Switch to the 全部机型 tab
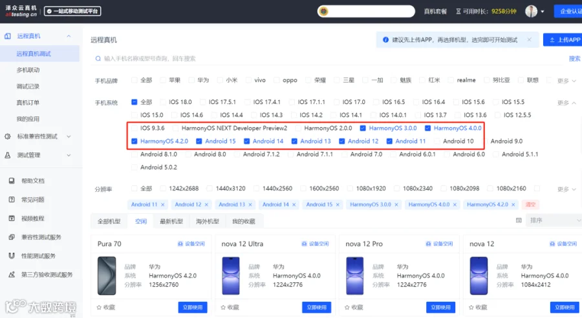The height and width of the screenshot is (318, 582). pos(109,222)
